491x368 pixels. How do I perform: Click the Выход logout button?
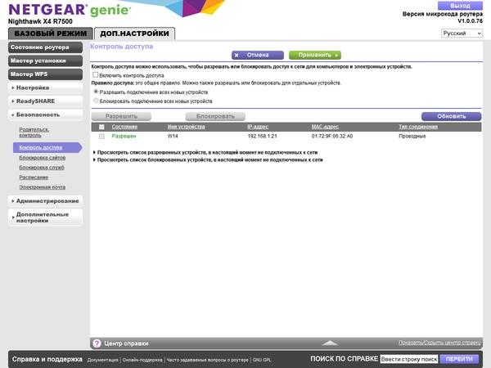click(x=460, y=6)
